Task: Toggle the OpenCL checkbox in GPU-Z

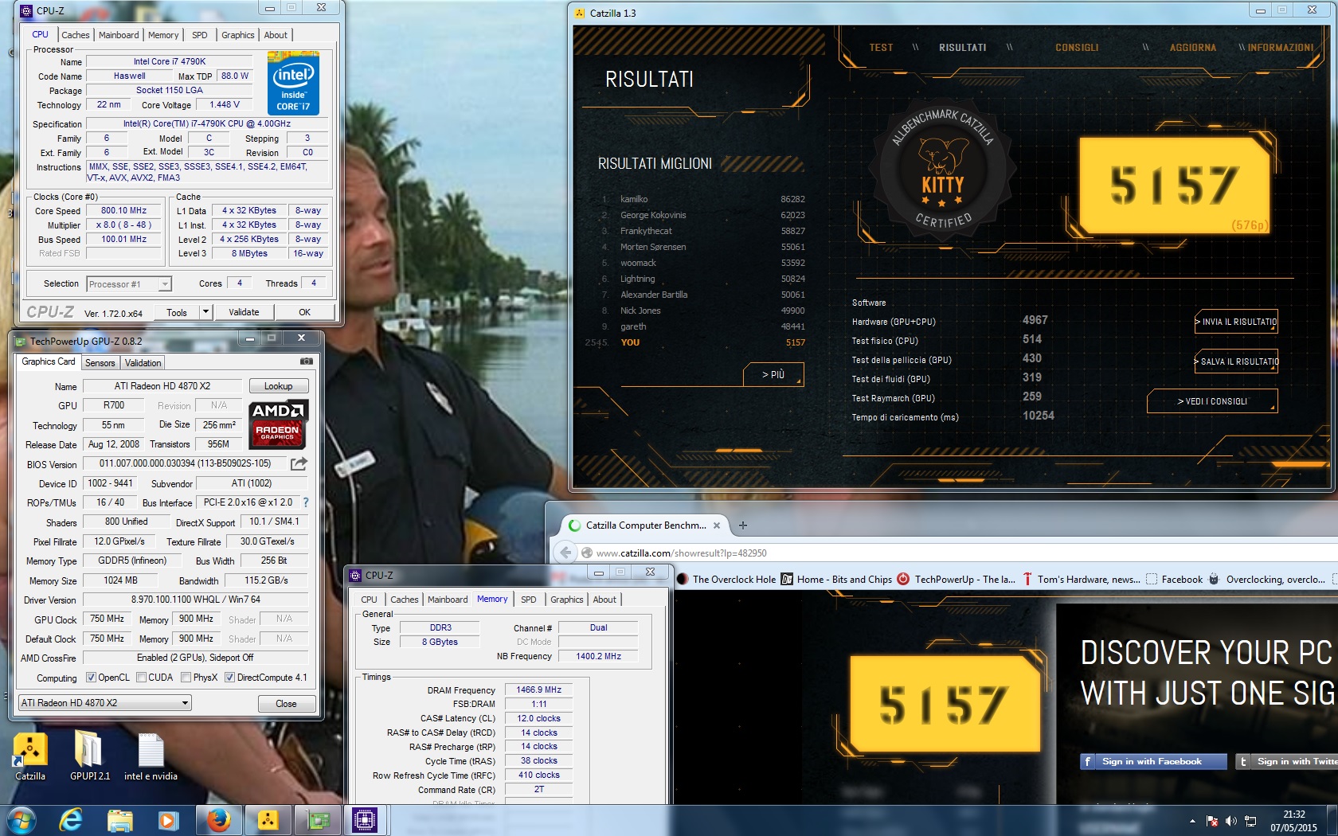Action: tap(91, 678)
